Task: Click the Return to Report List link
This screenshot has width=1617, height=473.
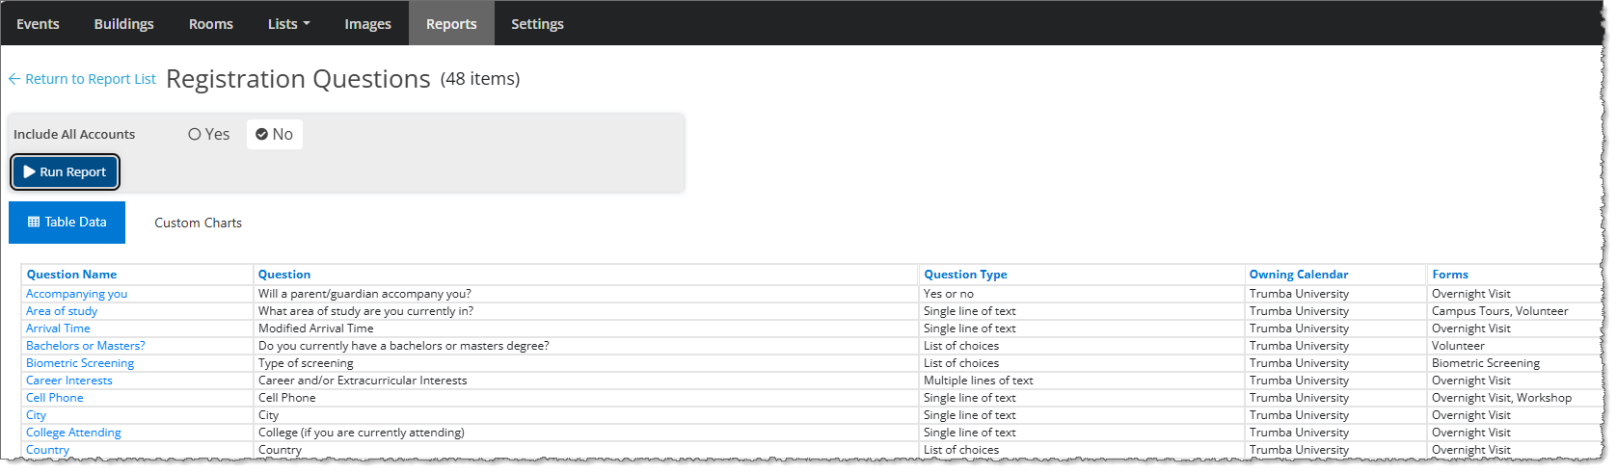Action: point(82,79)
